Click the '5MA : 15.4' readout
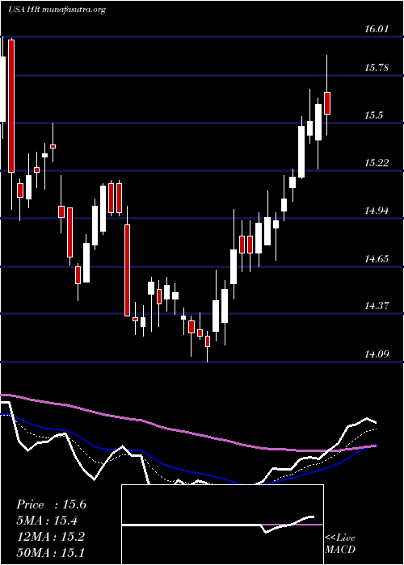Image resolution: width=404 pixels, height=565 pixels. point(47,521)
